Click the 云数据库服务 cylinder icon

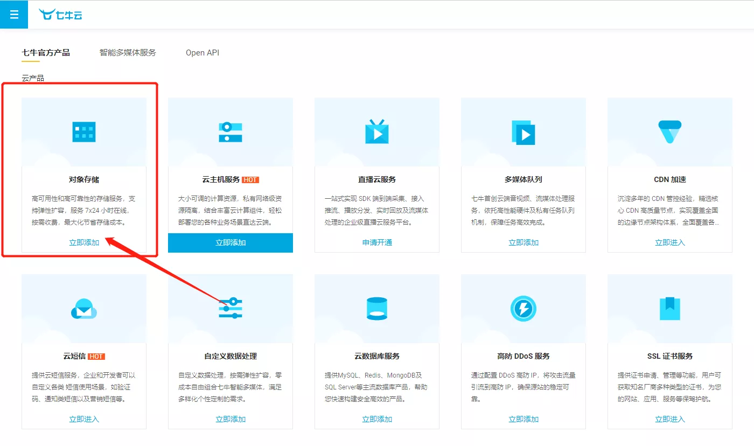(377, 308)
